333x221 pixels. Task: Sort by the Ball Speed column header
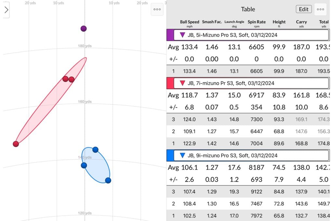coord(189,24)
